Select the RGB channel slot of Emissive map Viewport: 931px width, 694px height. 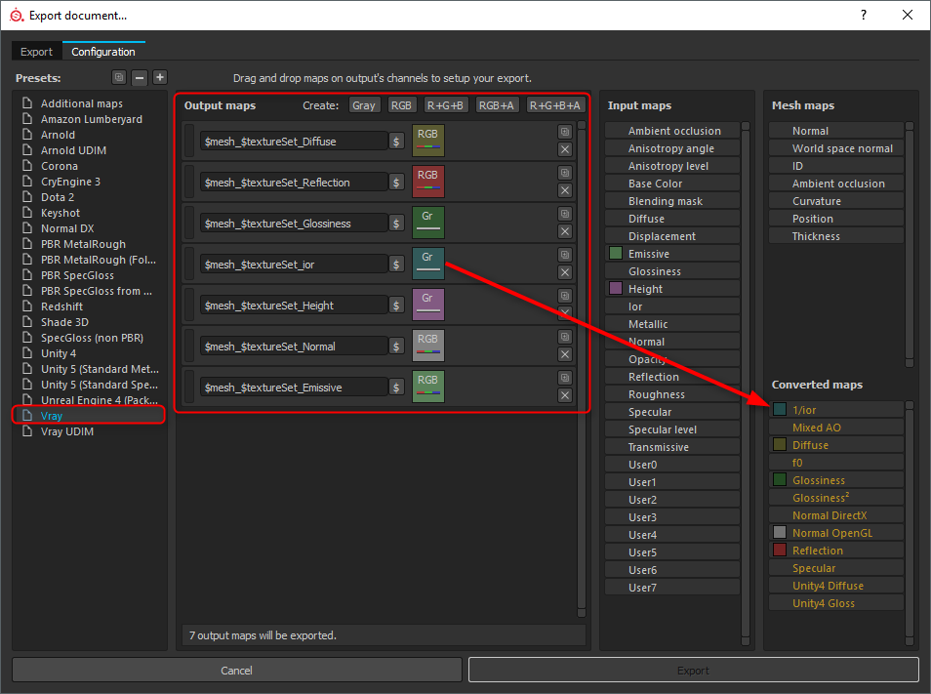pyautogui.click(x=428, y=386)
